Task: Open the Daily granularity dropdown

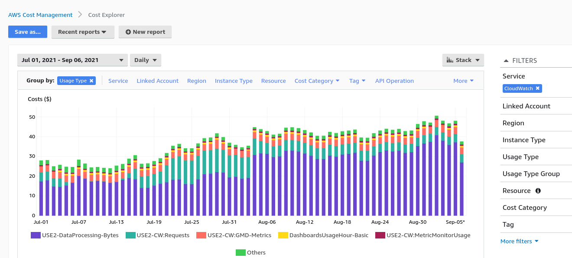Action: pos(146,60)
